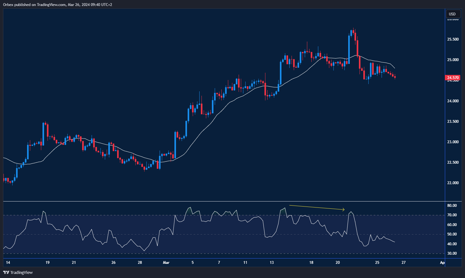Click the 40.00 label on RSI scale

(x=452, y=244)
